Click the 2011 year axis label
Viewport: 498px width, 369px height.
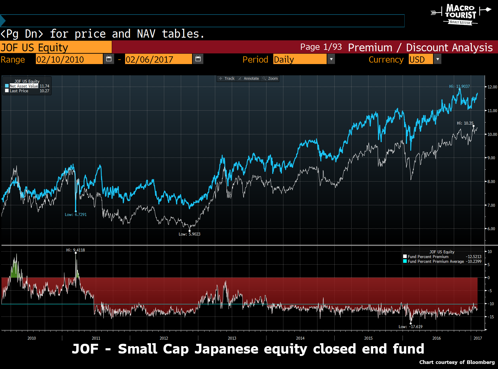(96, 338)
